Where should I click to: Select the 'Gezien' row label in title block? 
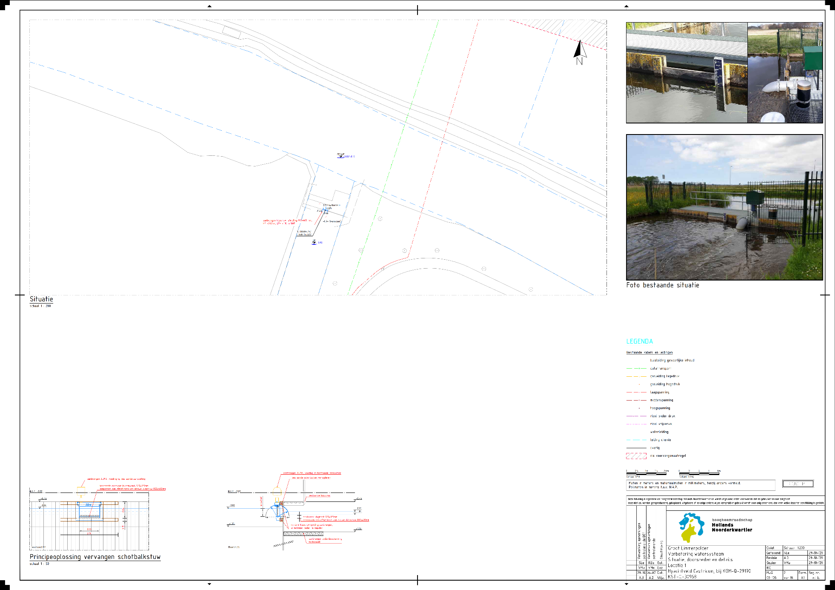[x=771, y=563]
